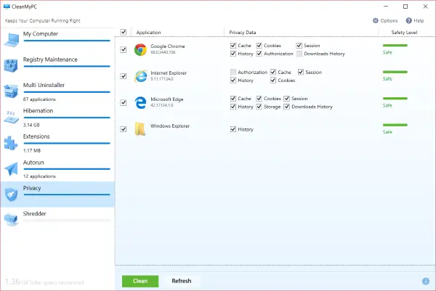Open the Shredder section label

coord(35,213)
